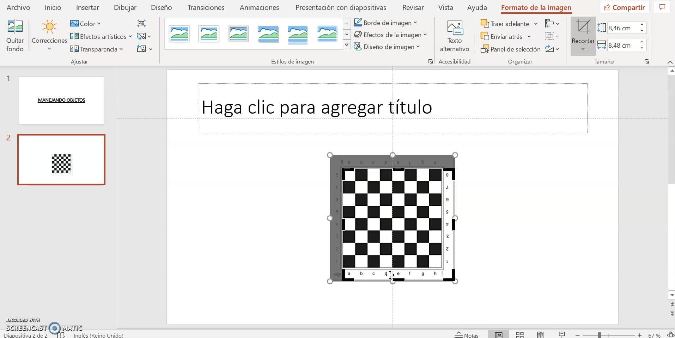
Task: Apply the third picture style with grey frame
Action: 238,34
